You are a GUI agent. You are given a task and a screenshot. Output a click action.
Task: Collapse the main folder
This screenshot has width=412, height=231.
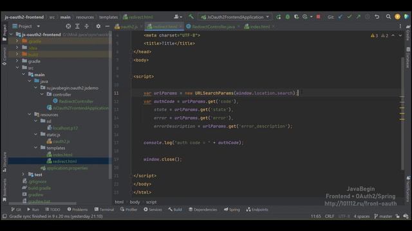point(24,74)
